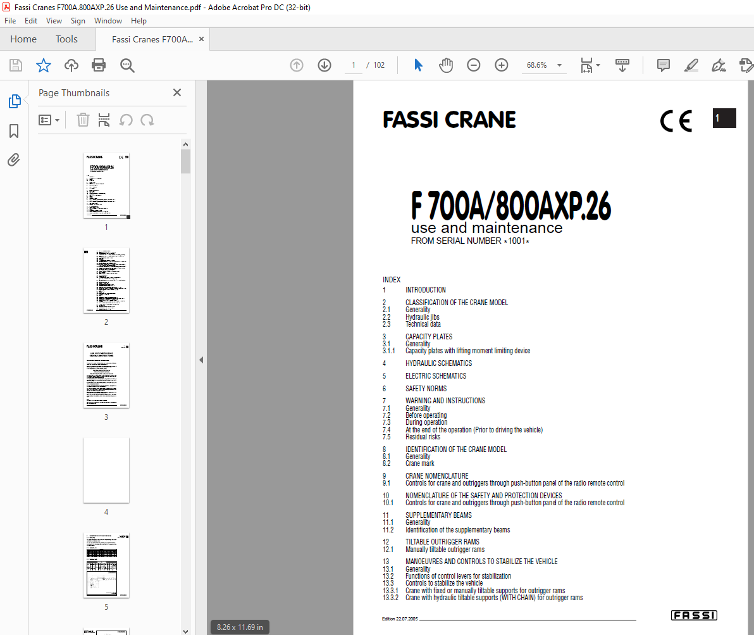The width and height of the screenshot is (754, 635).
Task: Open the File menu
Action: pos(10,21)
